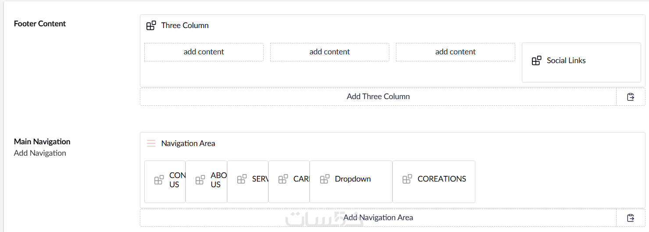The width and height of the screenshot is (649, 232).
Task: Open the Dropdown navigation item
Action: point(353,179)
